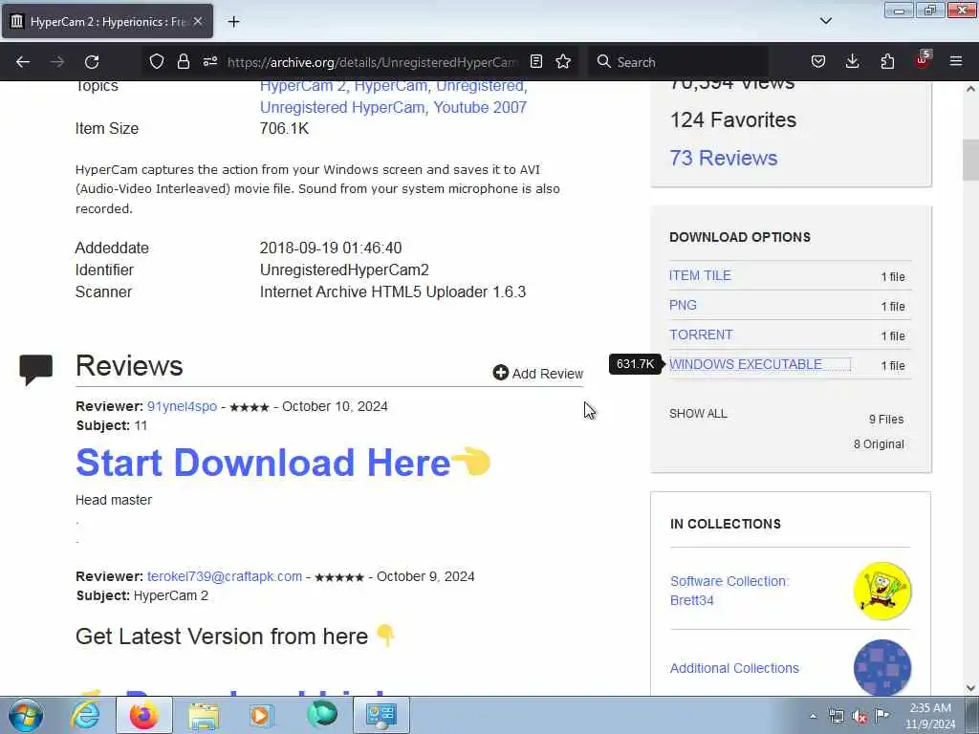Open network tray icon
Image resolution: width=979 pixels, height=734 pixels.
pos(836,716)
